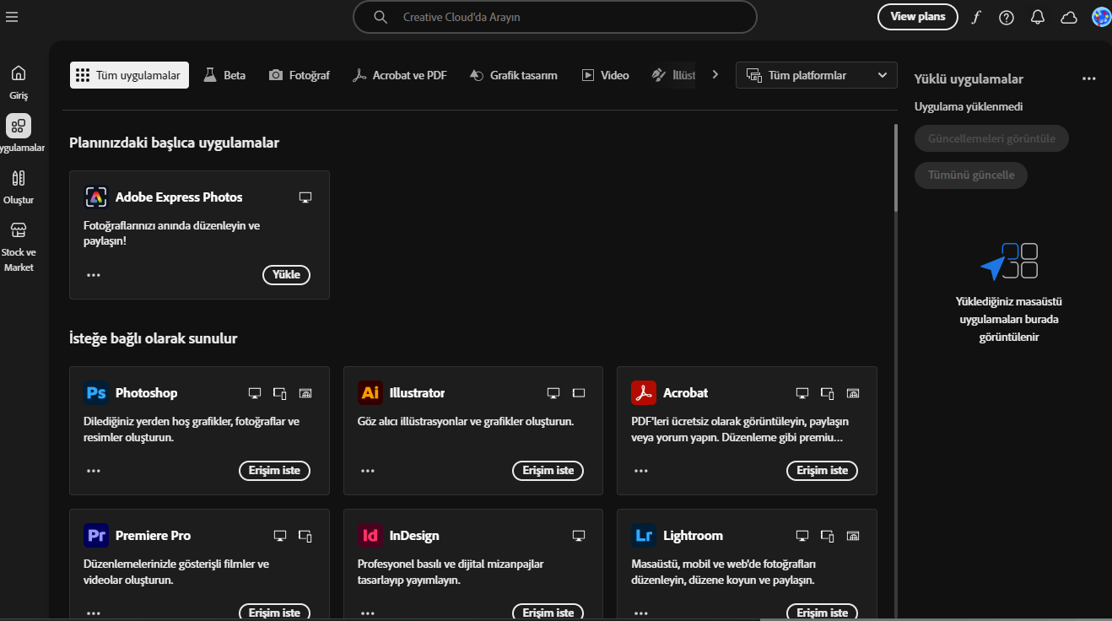The height and width of the screenshot is (621, 1112).
Task: Open the Help question mark icon
Action: point(1007,17)
